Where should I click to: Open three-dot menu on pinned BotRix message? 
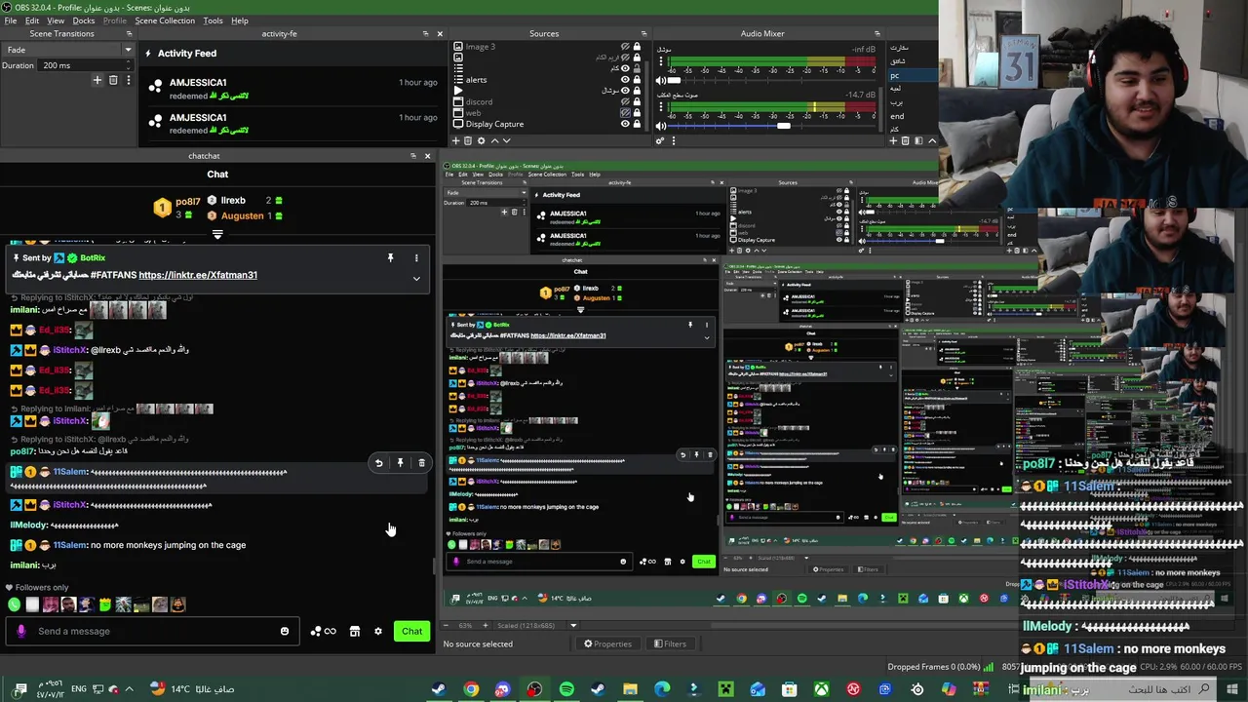416,257
